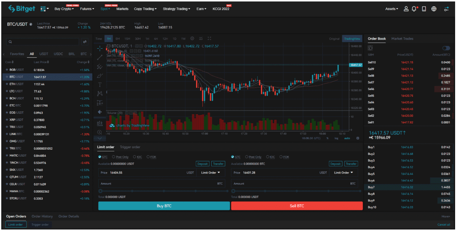
Task: Click Sell BTC button
Action: coord(297,206)
